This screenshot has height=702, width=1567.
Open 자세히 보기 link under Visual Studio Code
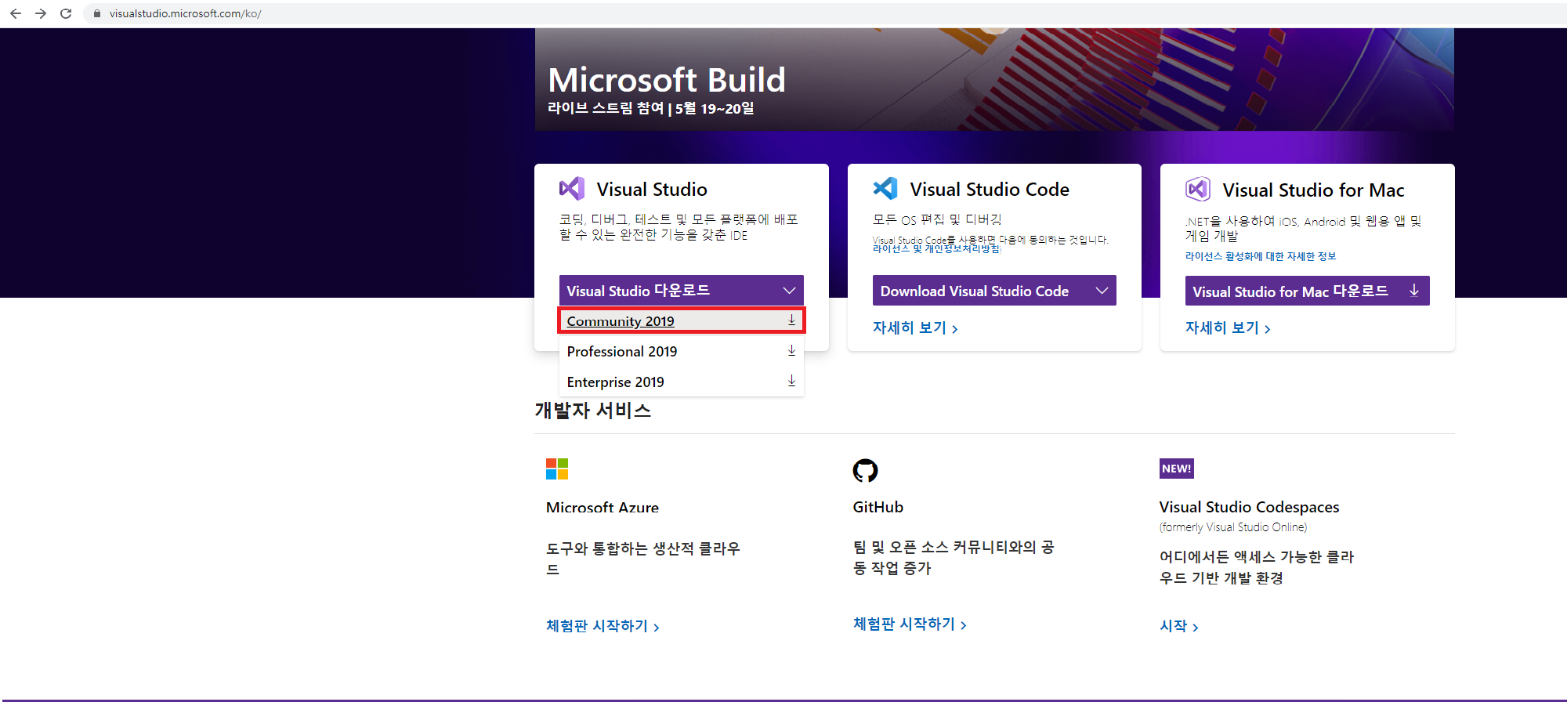tap(915, 327)
